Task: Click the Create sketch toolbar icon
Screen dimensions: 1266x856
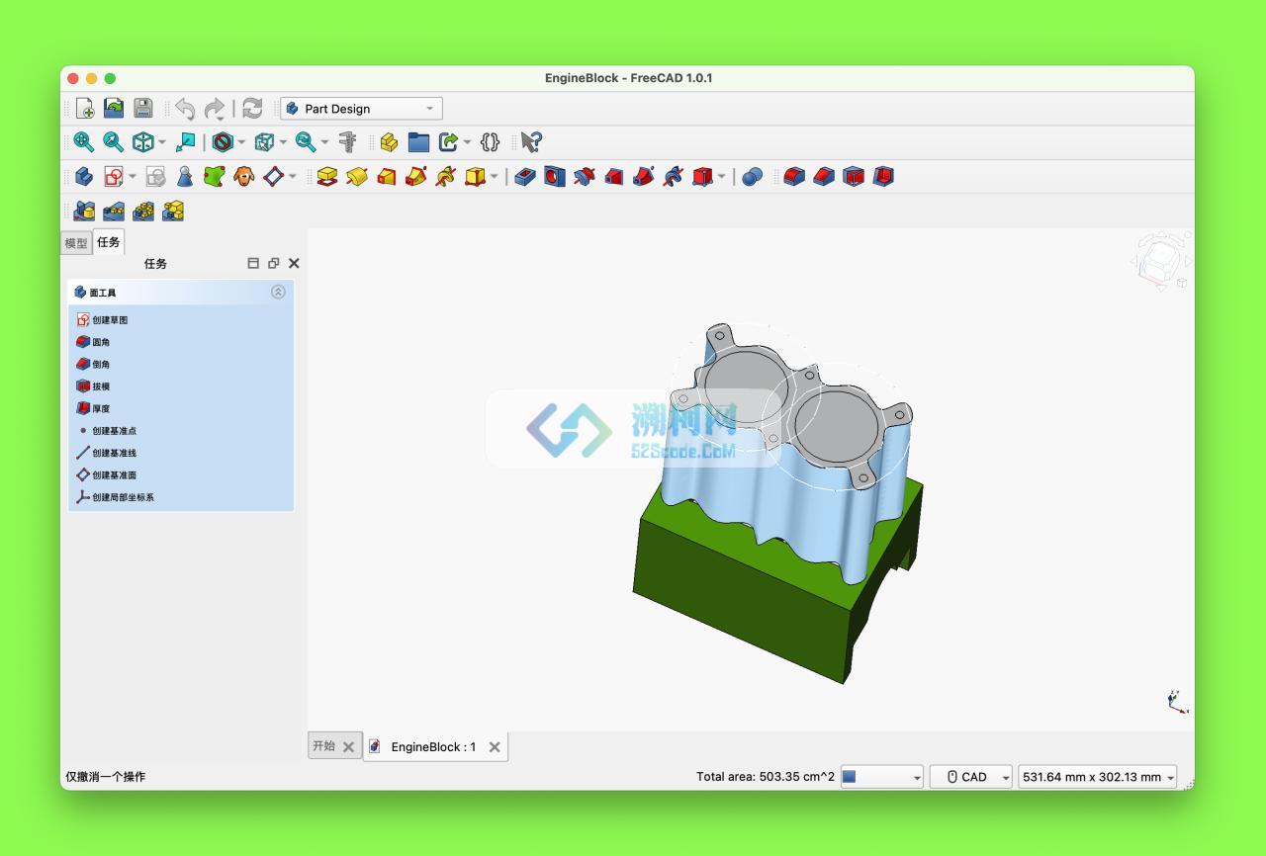Action: point(114,177)
